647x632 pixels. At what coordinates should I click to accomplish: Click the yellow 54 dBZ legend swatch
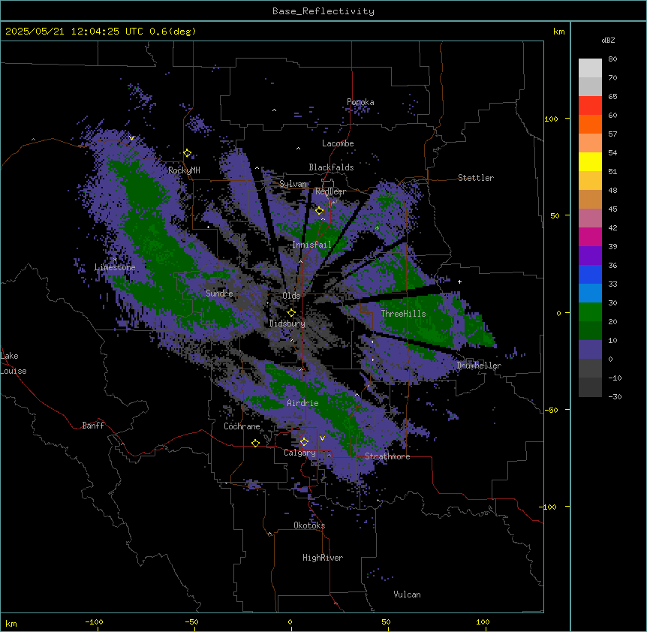pos(590,161)
